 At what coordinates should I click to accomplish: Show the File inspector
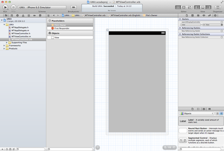(x=187, y=15)
